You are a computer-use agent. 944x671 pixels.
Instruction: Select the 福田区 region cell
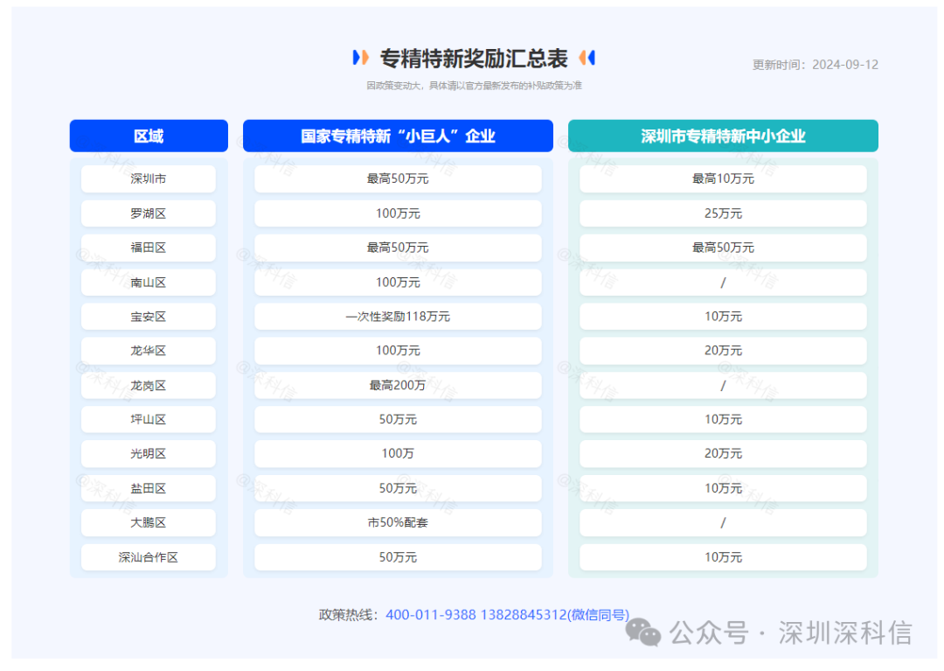click(x=149, y=248)
